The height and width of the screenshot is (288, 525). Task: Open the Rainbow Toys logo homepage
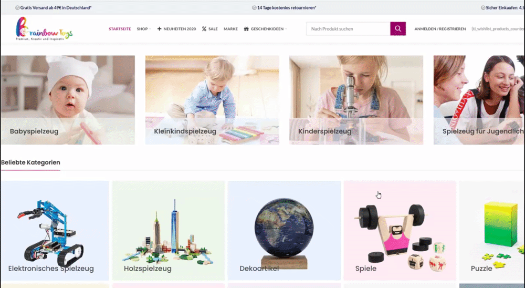pos(44,29)
